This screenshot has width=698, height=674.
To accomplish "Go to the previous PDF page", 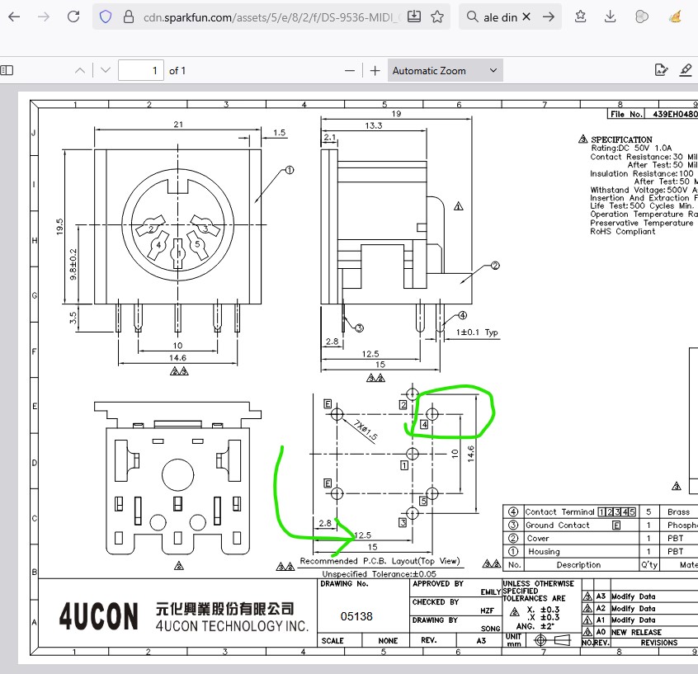I will [80, 71].
